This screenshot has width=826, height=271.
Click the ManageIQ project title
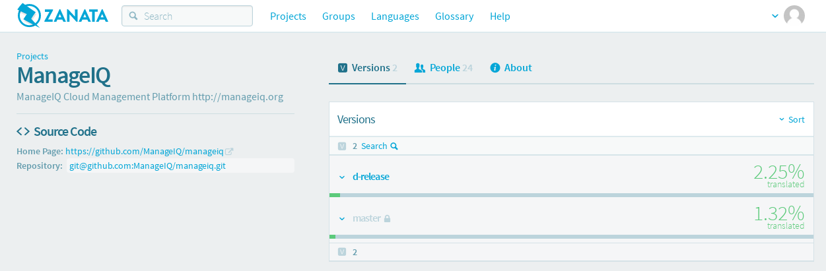click(63, 75)
